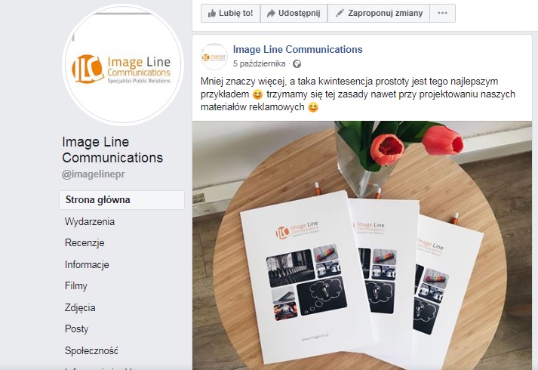Go to the Filmy section
Screen dimensions: 538x370
[x=75, y=286]
